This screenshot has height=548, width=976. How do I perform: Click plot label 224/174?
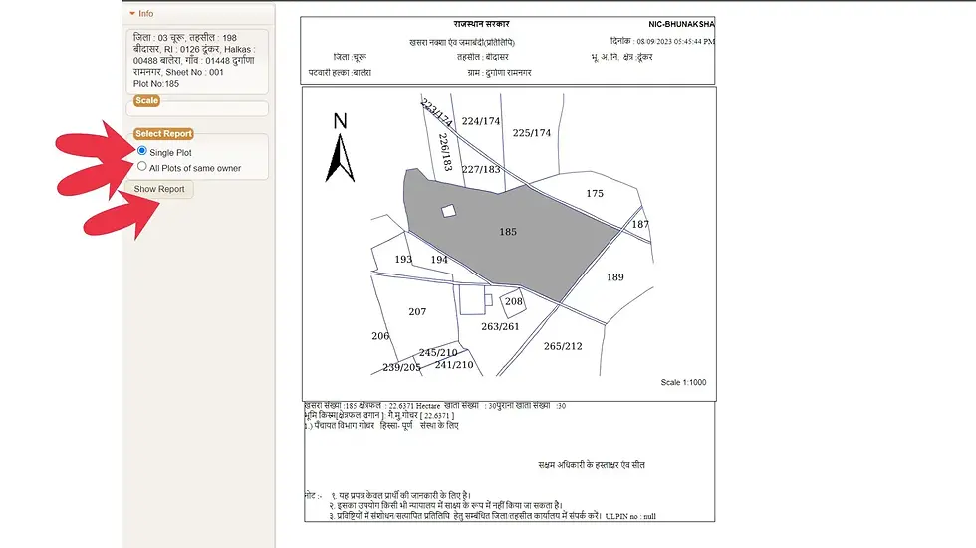[480, 121]
